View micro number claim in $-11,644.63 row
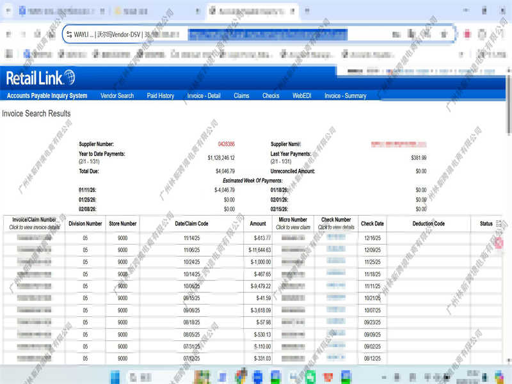The height and width of the screenshot is (384, 512). click(x=293, y=250)
